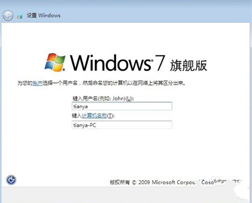Image resolution: width=252 pixels, height=203 pixels.
Task: Focus the computer name field showing tianya-PC
Action: (122, 125)
